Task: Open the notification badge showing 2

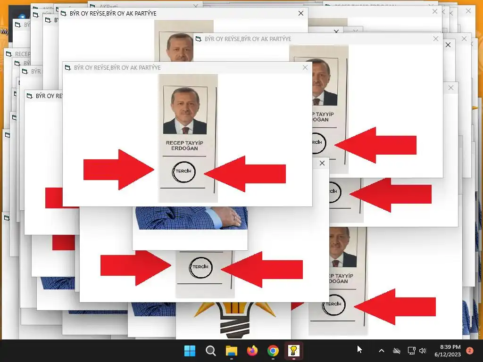Action: (470, 351)
